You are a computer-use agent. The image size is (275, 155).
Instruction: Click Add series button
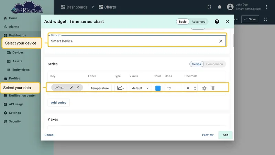click(58, 103)
